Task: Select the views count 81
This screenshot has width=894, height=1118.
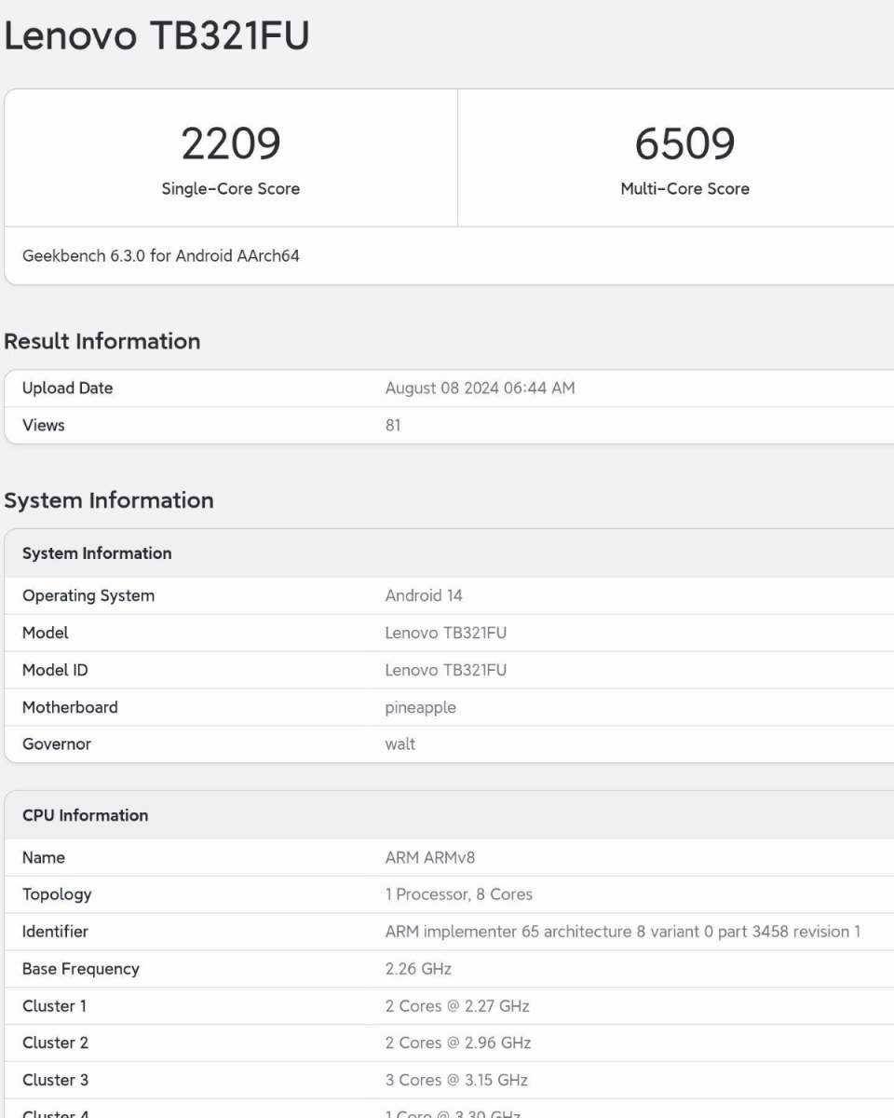Action: [x=393, y=425]
